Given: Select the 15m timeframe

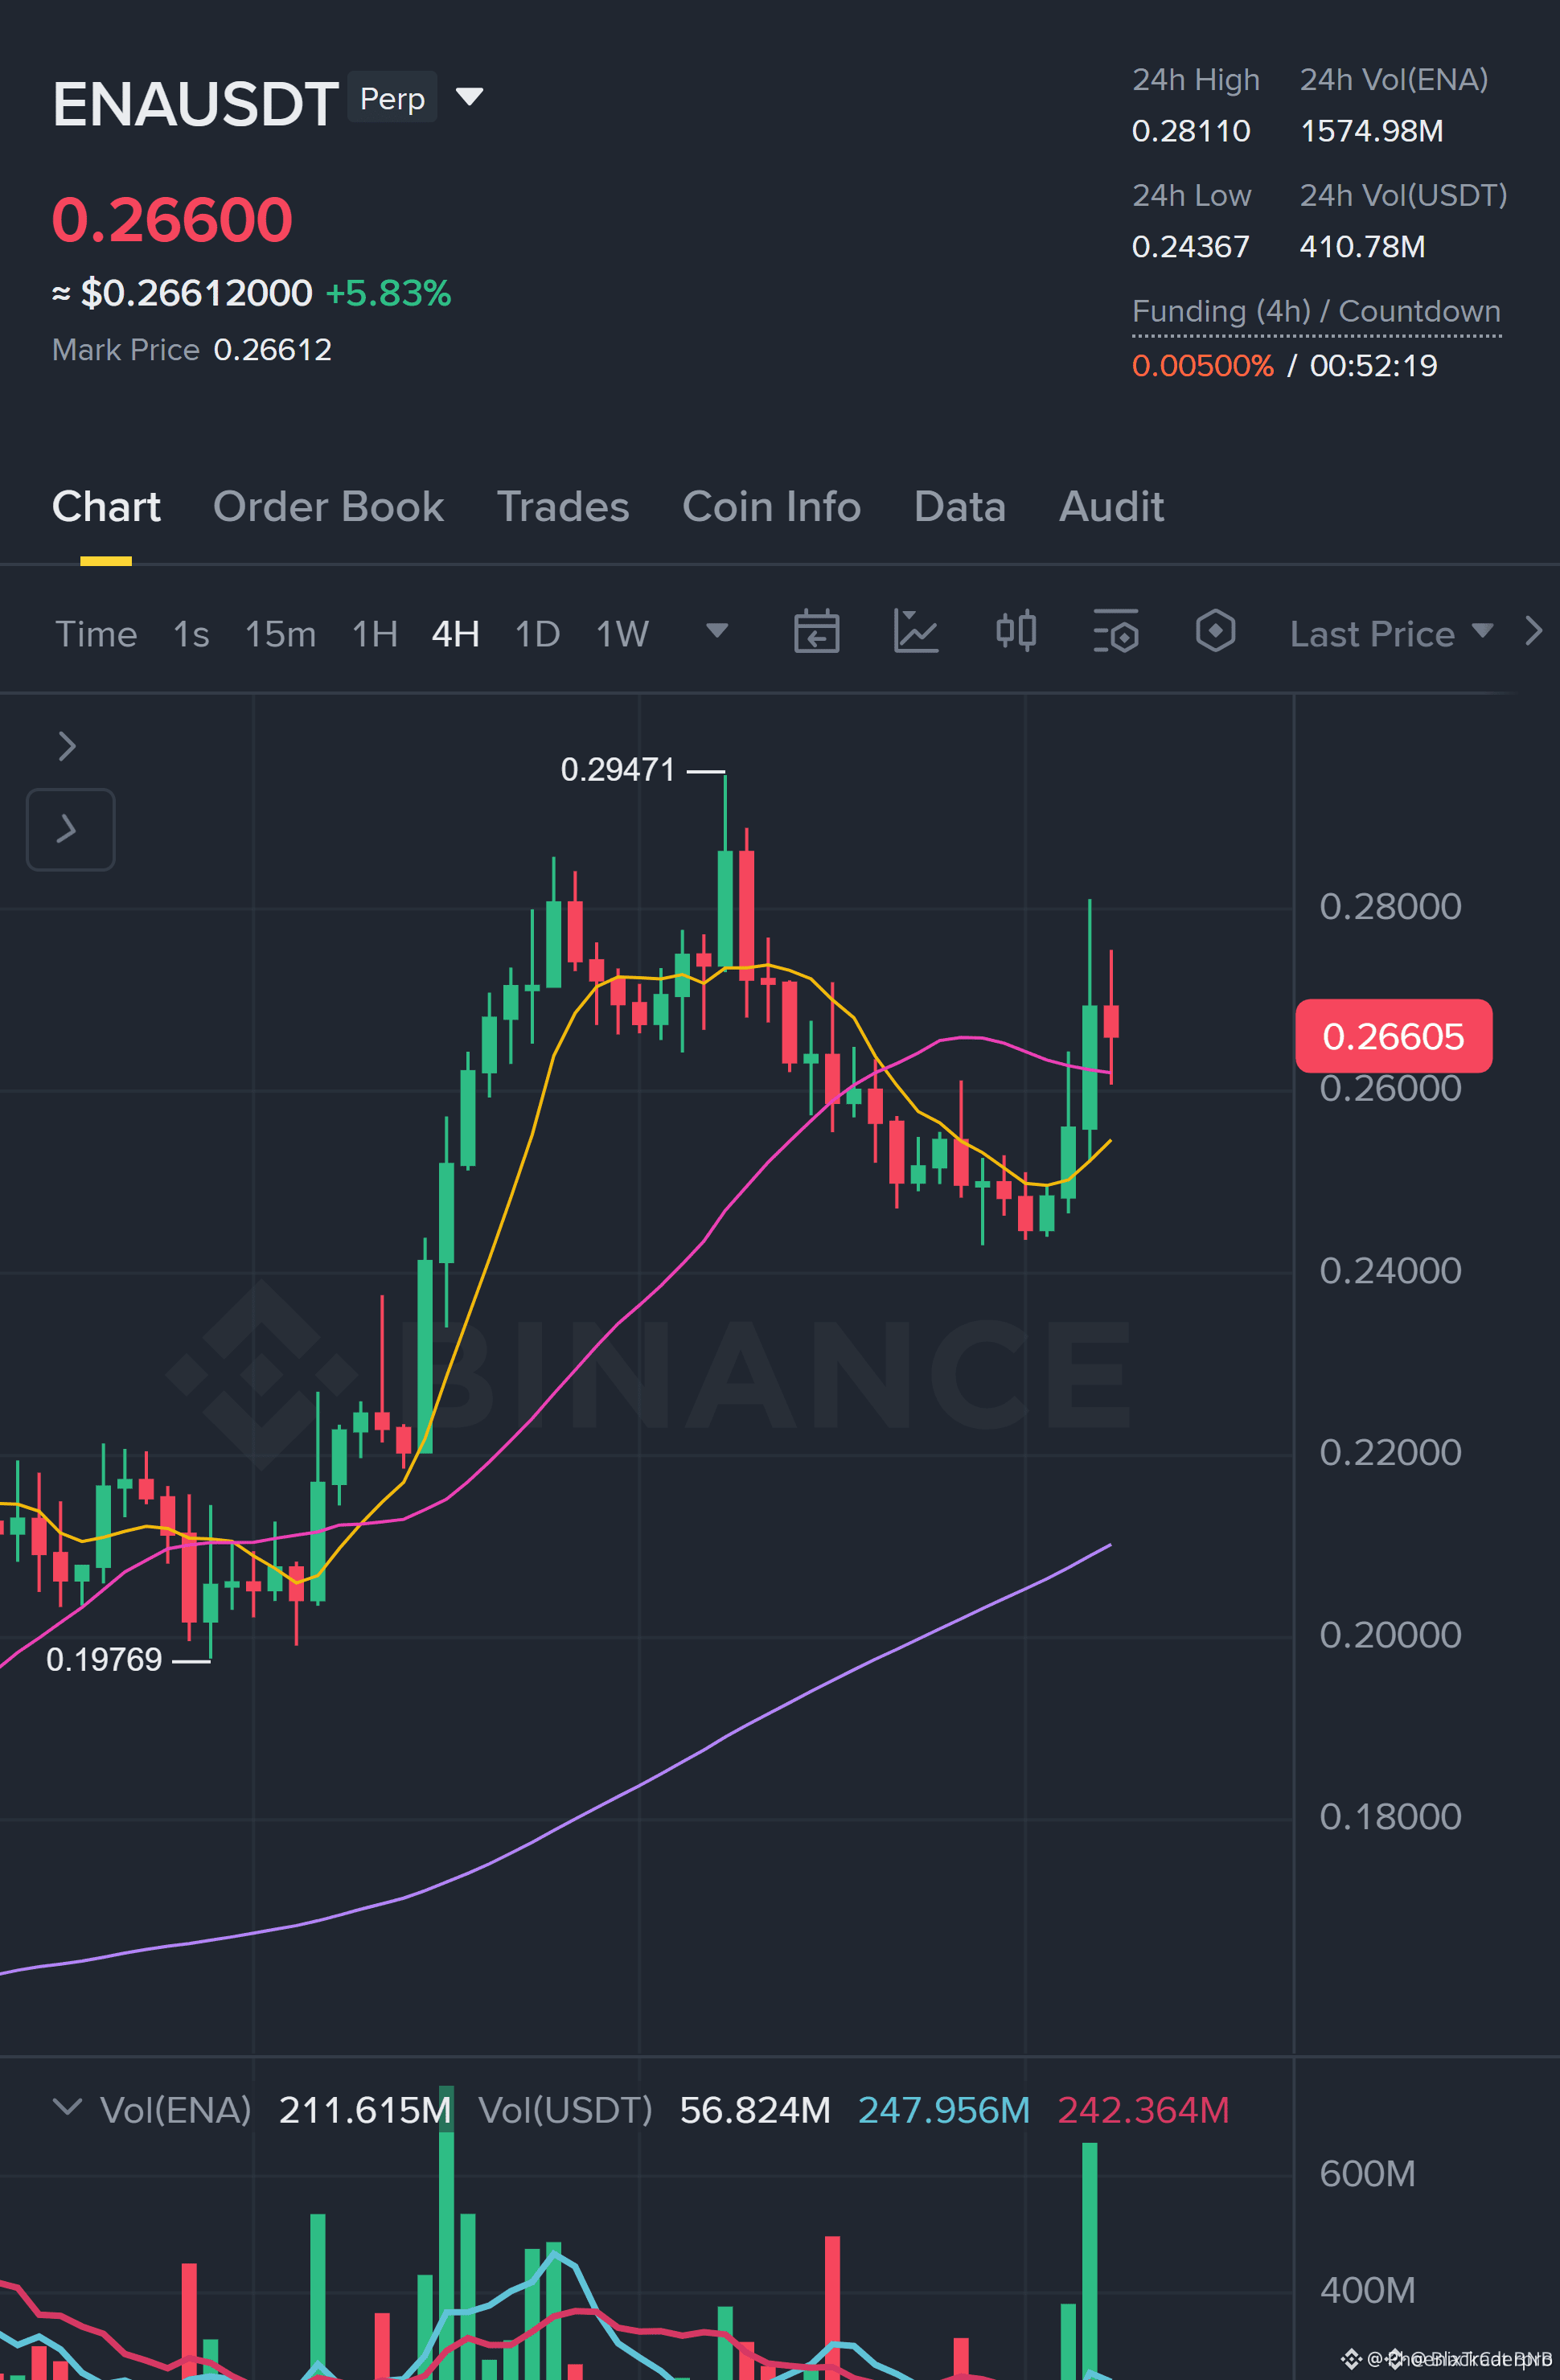Looking at the screenshot, I should 280,633.
